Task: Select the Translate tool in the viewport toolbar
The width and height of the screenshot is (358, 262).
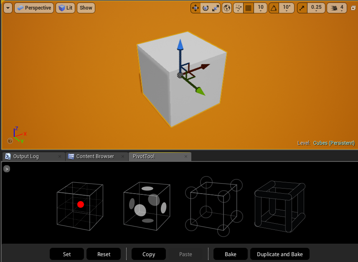Action: point(195,8)
